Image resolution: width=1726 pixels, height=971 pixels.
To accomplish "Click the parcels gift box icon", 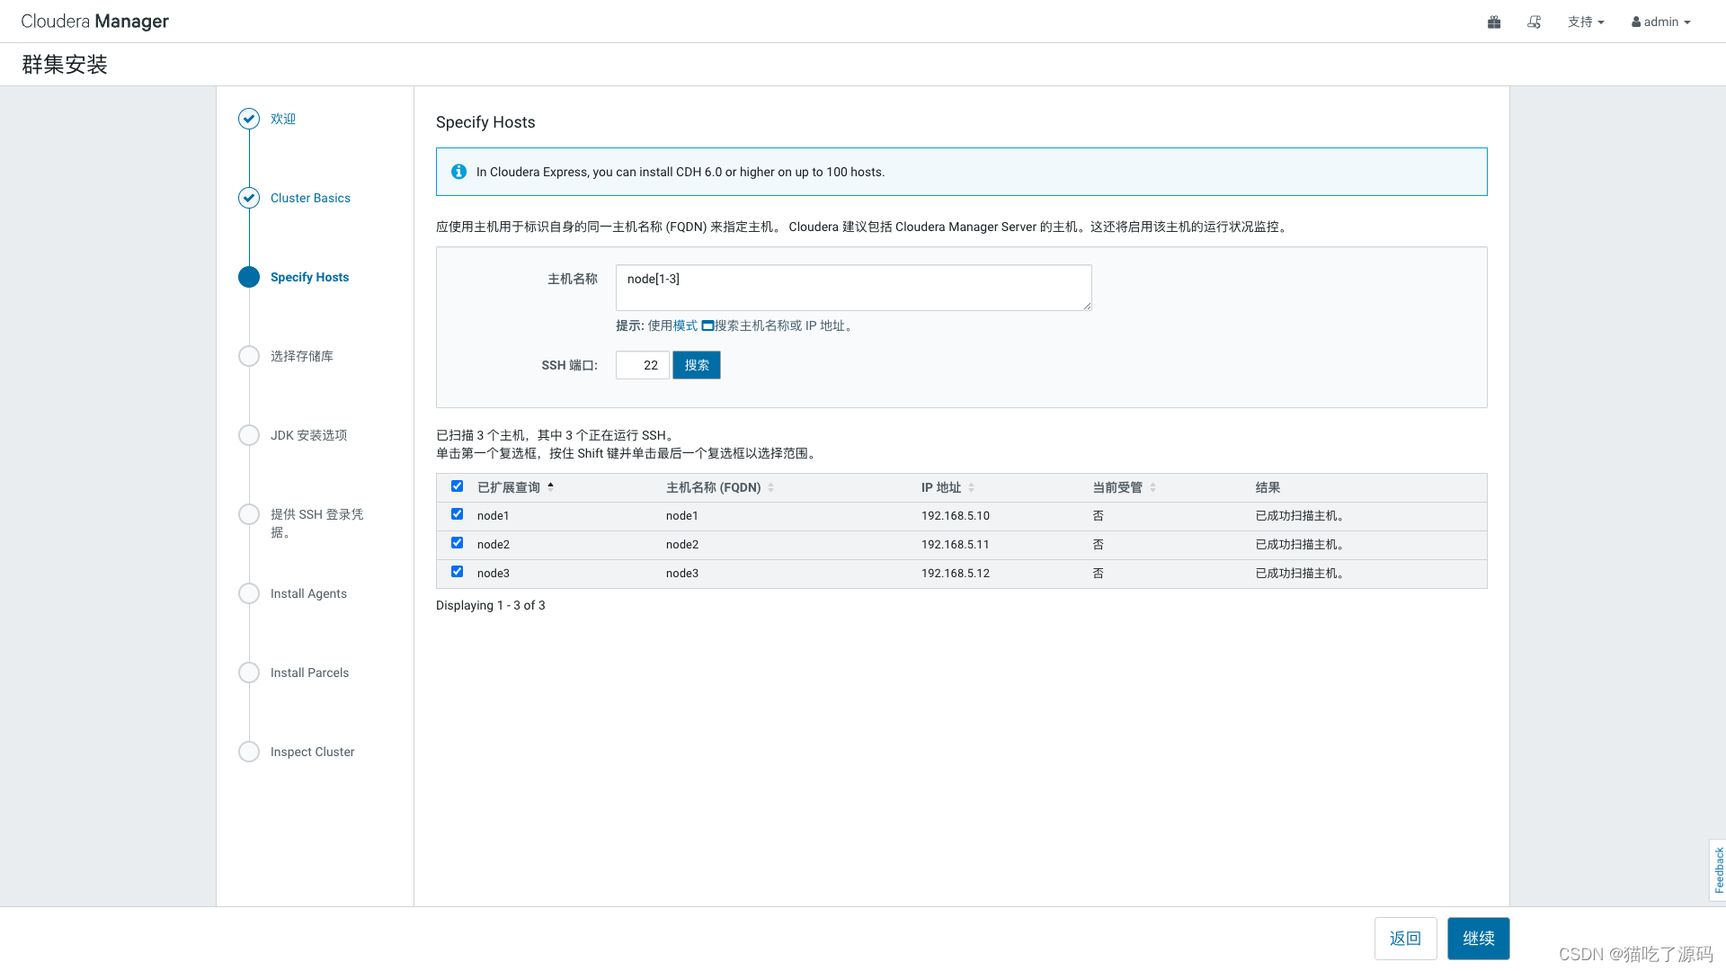I will [1494, 22].
